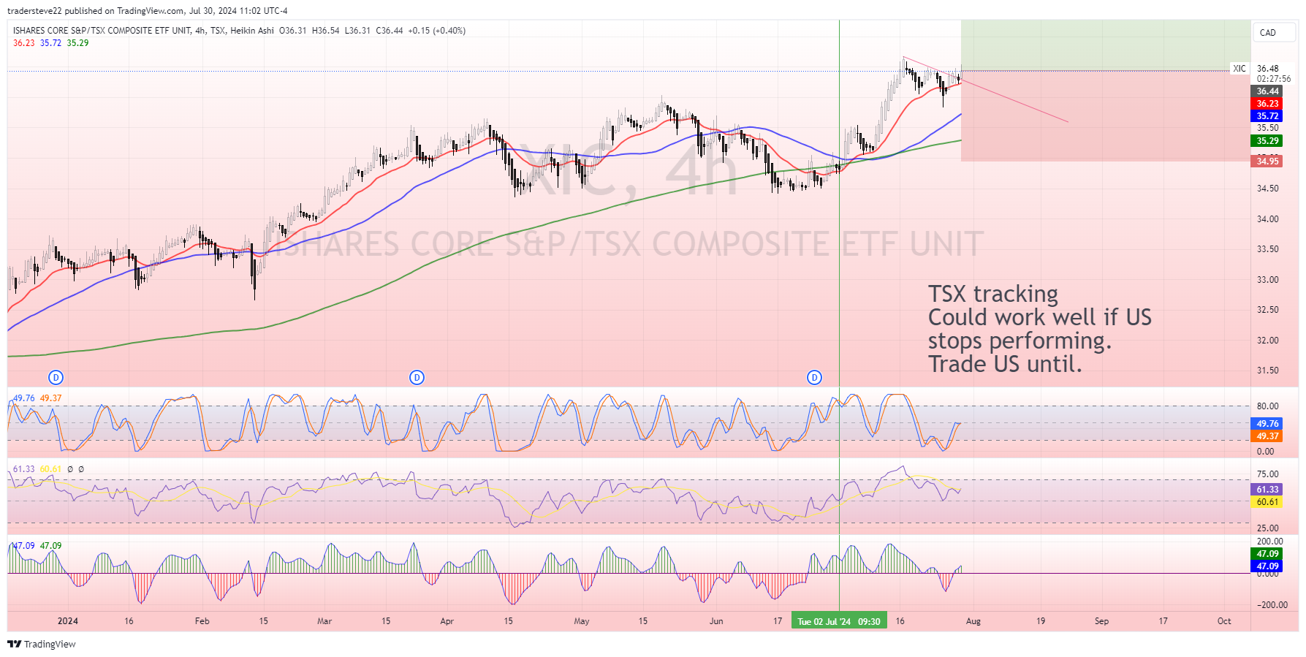Click the XIC symbol price tag
This screenshot has width=1306, height=657.
pyautogui.click(x=1239, y=69)
